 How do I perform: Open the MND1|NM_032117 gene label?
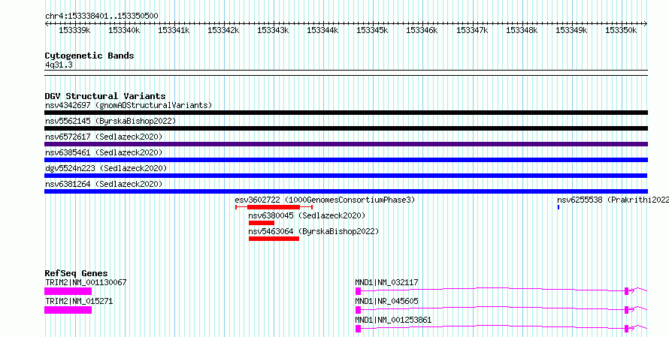pos(386,282)
